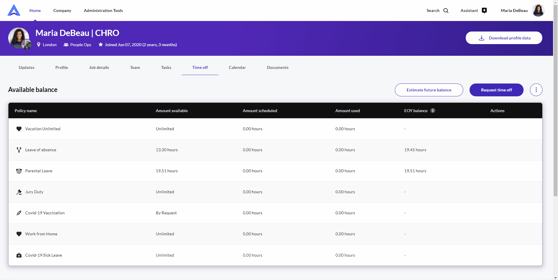Click the app logo in top-left corner
Image resolution: width=558 pixels, height=280 pixels.
click(x=14, y=11)
